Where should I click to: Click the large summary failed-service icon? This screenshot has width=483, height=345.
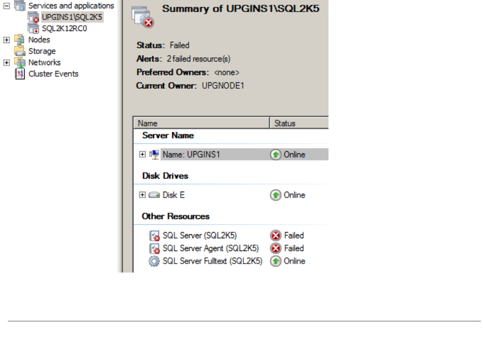(x=143, y=17)
